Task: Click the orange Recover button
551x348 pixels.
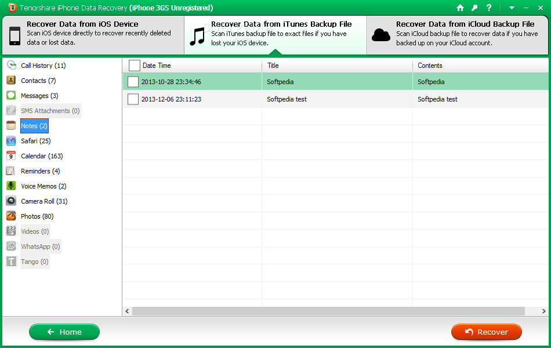Action: pos(487,332)
